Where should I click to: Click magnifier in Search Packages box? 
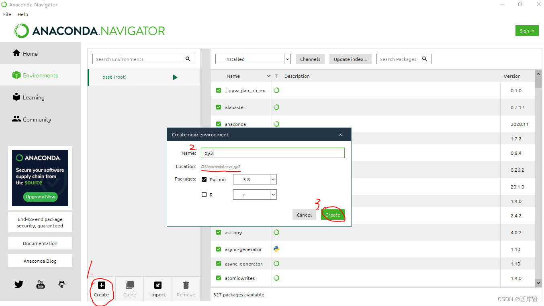[x=425, y=59]
